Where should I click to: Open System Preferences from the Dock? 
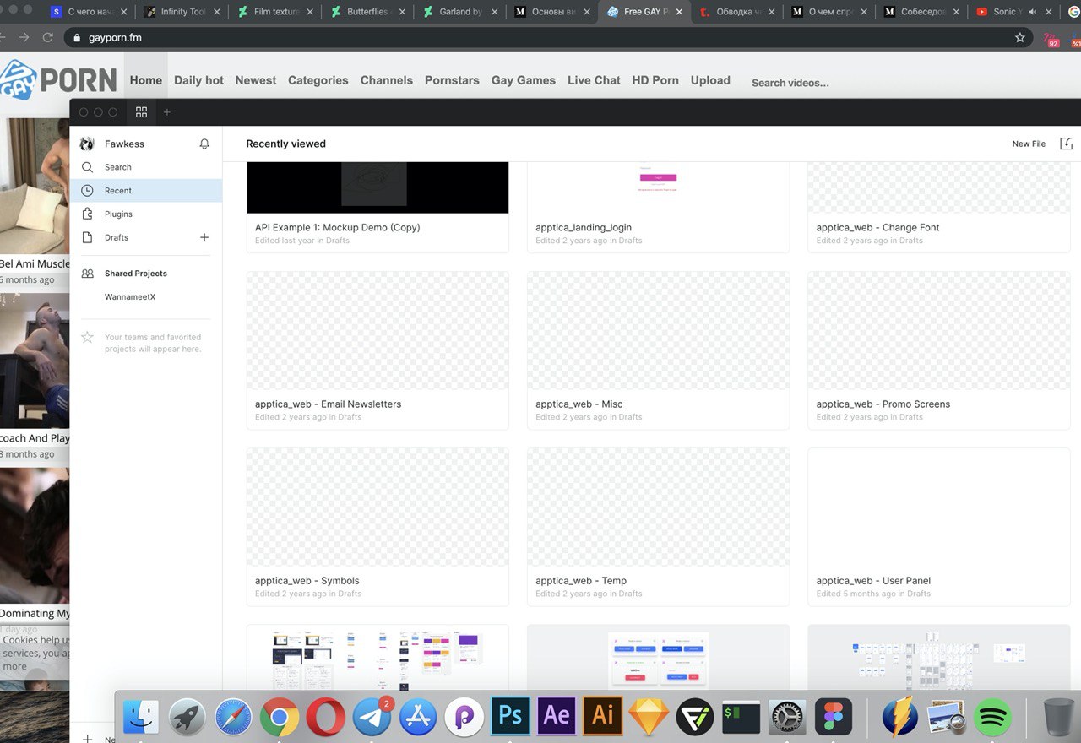786,717
